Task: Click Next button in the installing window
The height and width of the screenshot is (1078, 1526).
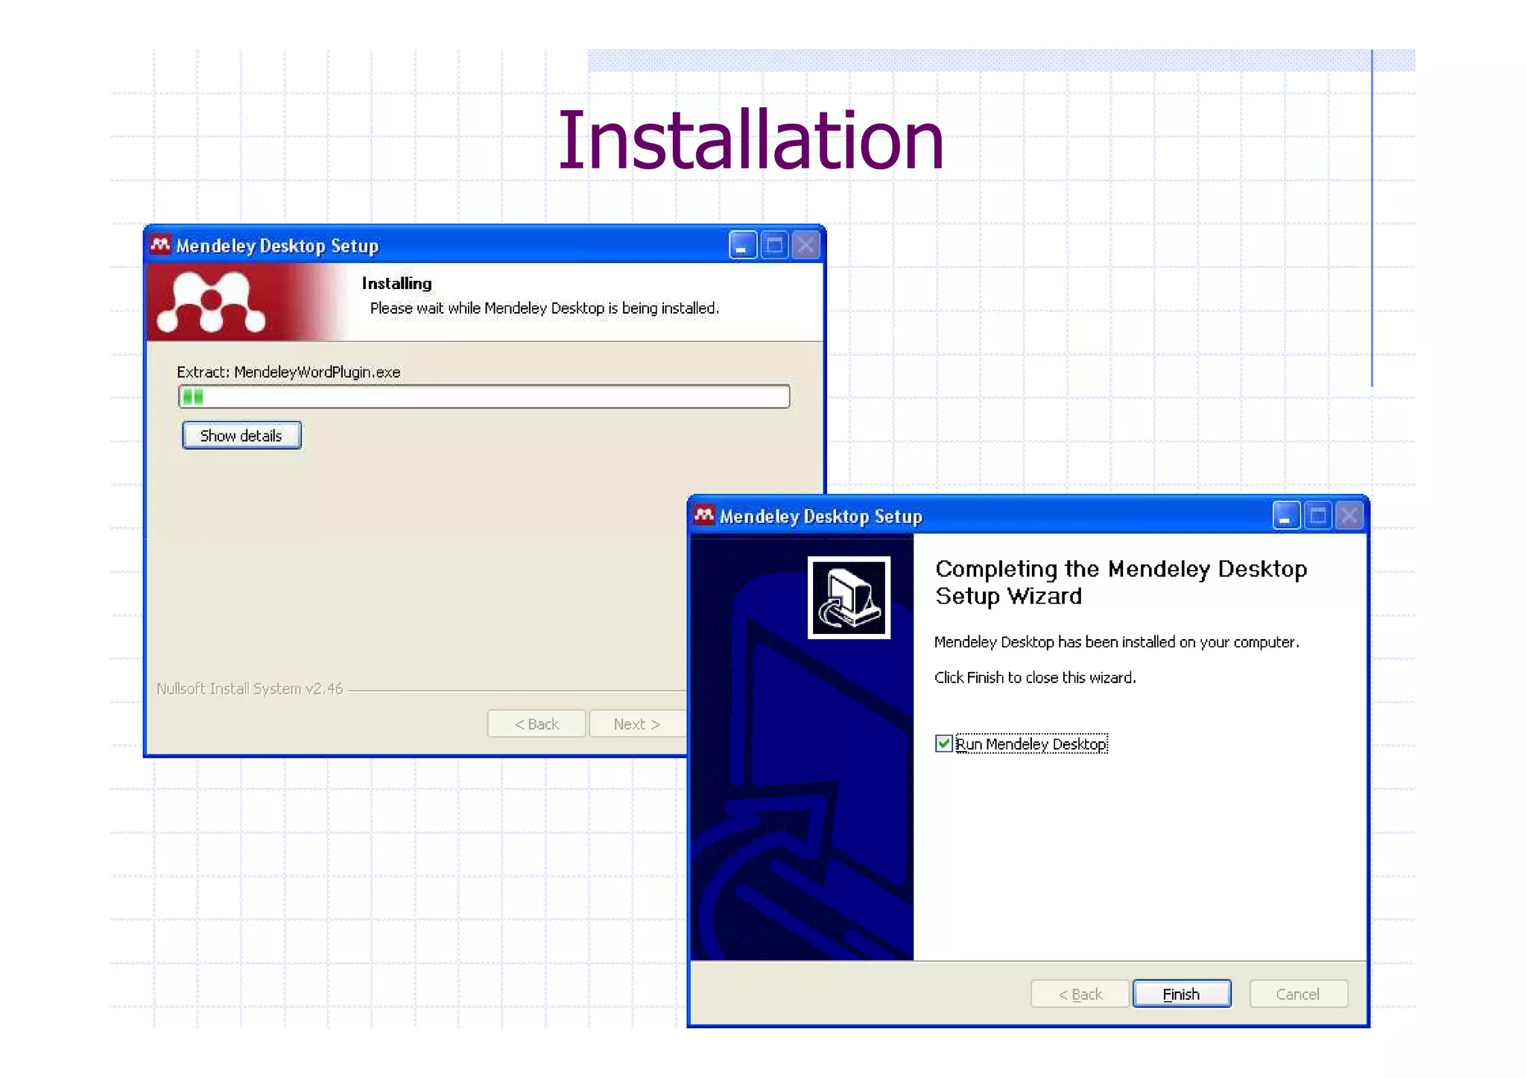Action: click(637, 723)
